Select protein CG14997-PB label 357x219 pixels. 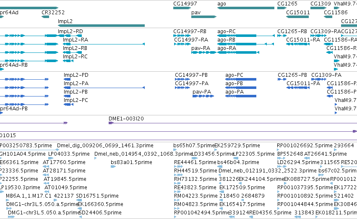click(x=191, y=75)
